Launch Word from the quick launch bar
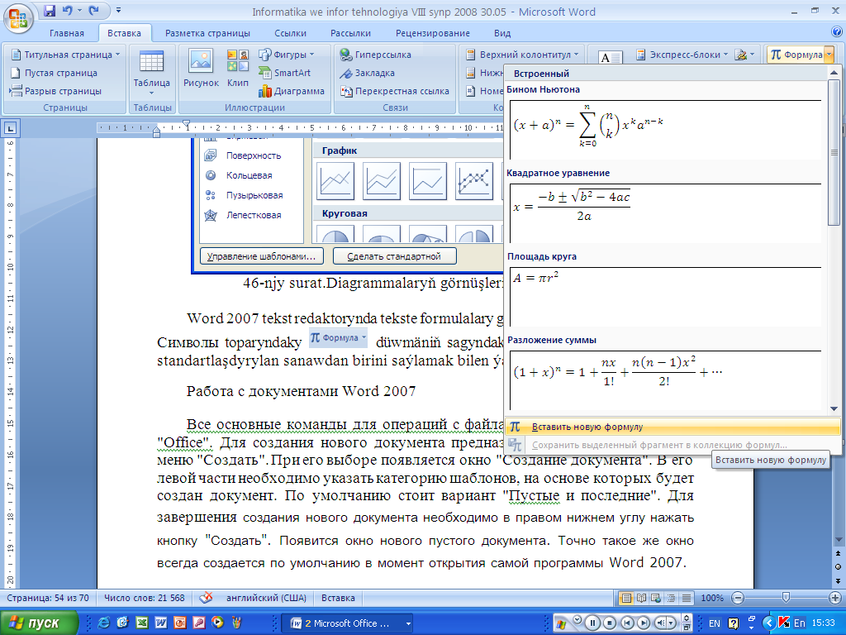 coord(161,623)
